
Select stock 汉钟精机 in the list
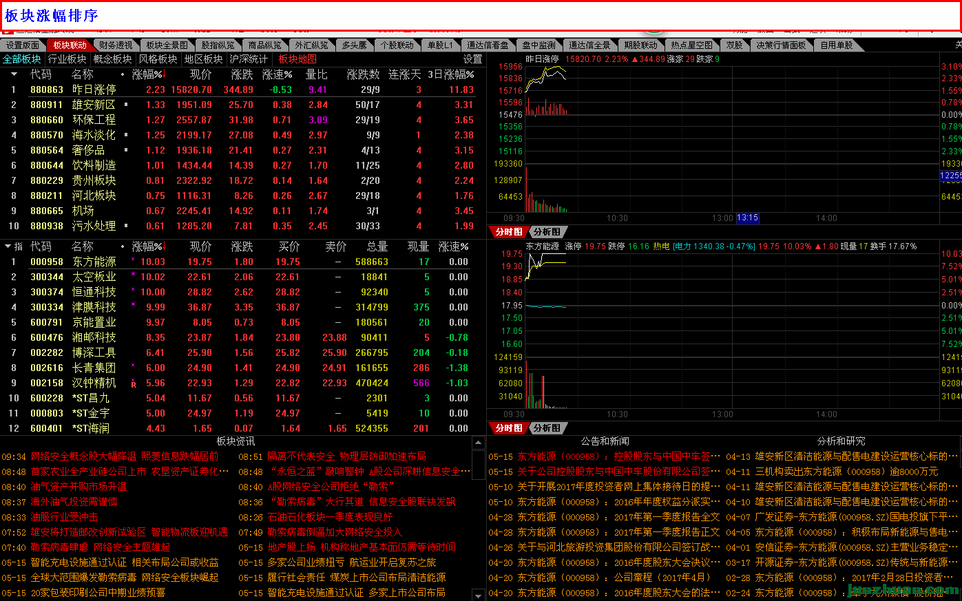(241, 383)
